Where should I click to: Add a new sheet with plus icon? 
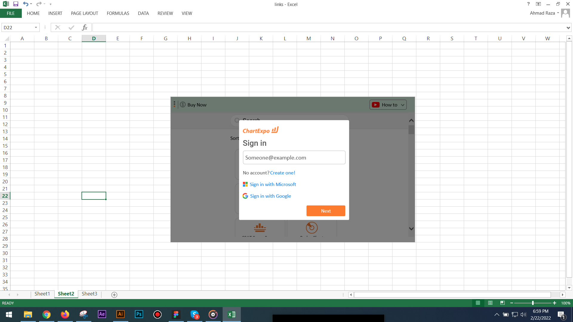tap(114, 295)
